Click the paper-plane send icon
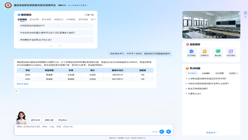The height and width of the screenshot is (140, 248). click(x=168, y=132)
